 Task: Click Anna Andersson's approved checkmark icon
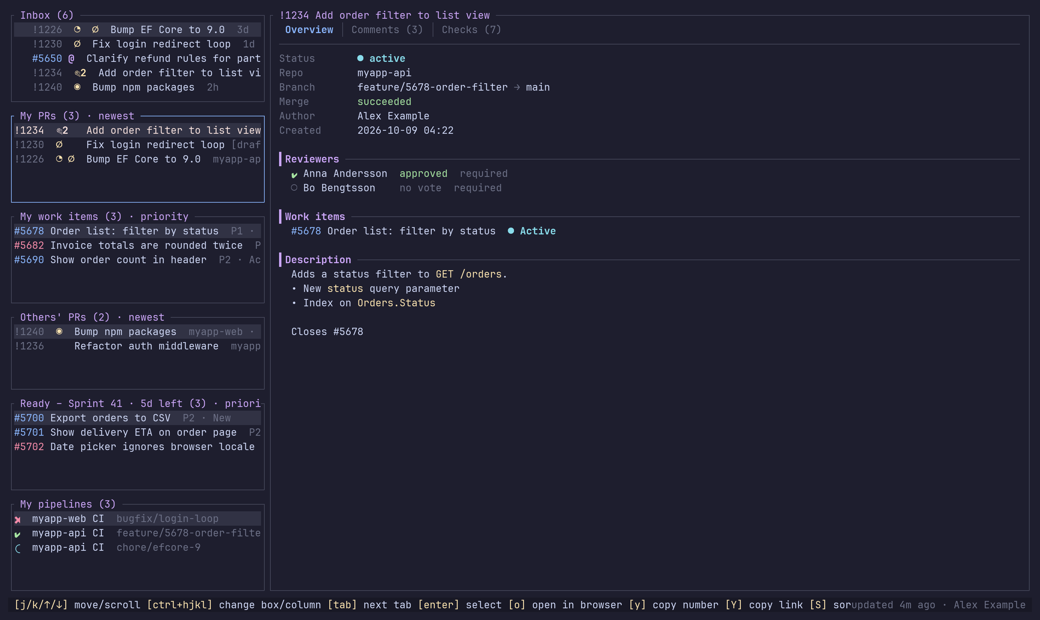click(294, 175)
